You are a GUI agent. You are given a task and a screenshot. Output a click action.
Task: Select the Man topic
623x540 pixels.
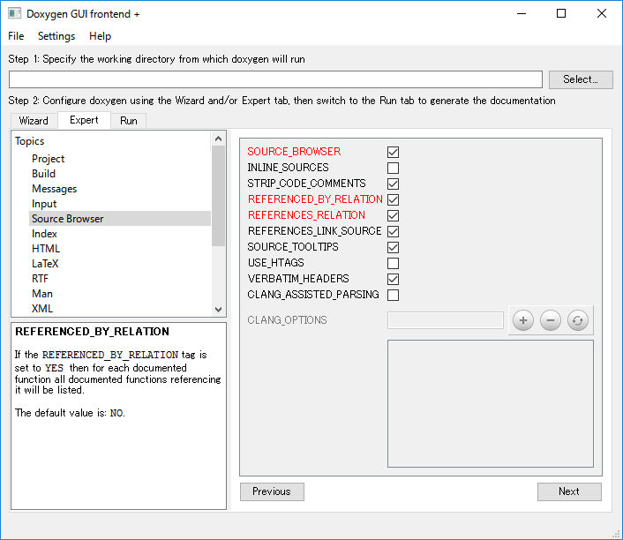click(42, 294)
